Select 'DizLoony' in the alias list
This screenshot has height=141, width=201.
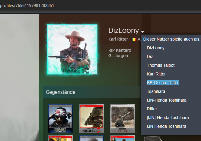point(155,48)
